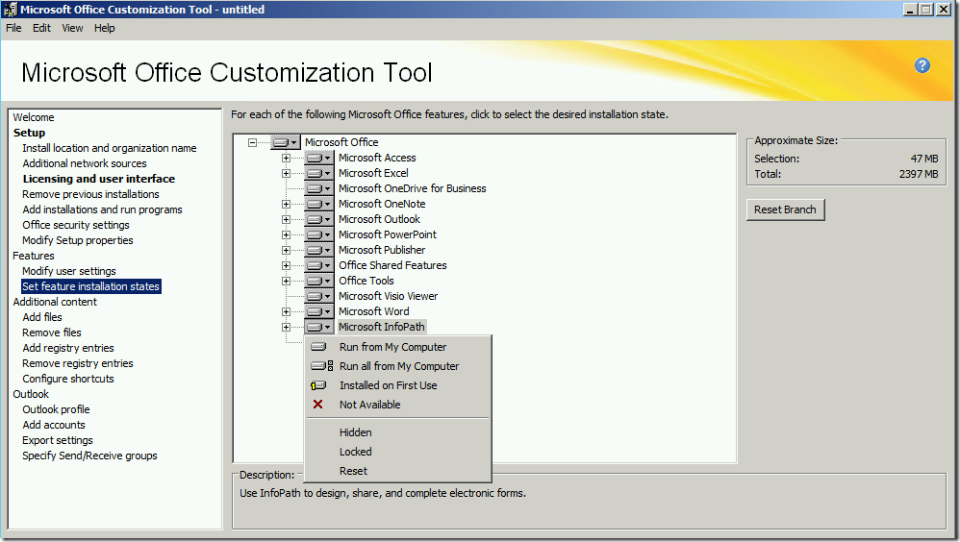The height and width of the screenshot is (542, 960).
Task: Expand the Microsoft Publisher tree node
Action: 286,250
